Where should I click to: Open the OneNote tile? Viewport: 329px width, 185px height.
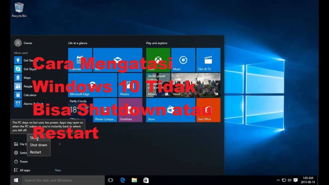pyautogui.click(x=130, y=110)
